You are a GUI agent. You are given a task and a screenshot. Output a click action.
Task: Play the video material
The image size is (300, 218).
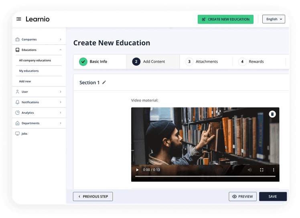click(x=137, y=170)
